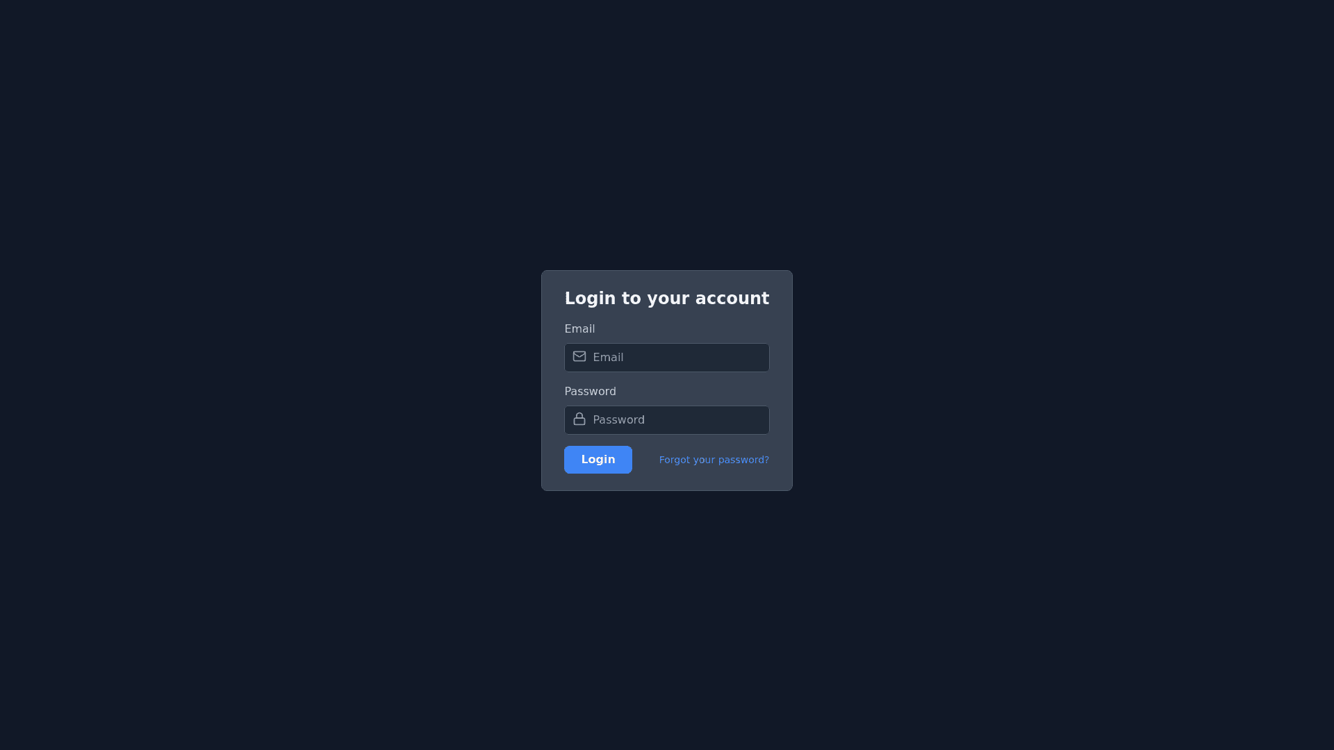Click empty card space between Login and forgot link
The height and width of the screenshot is (750, 1334).
pos(645,460)
